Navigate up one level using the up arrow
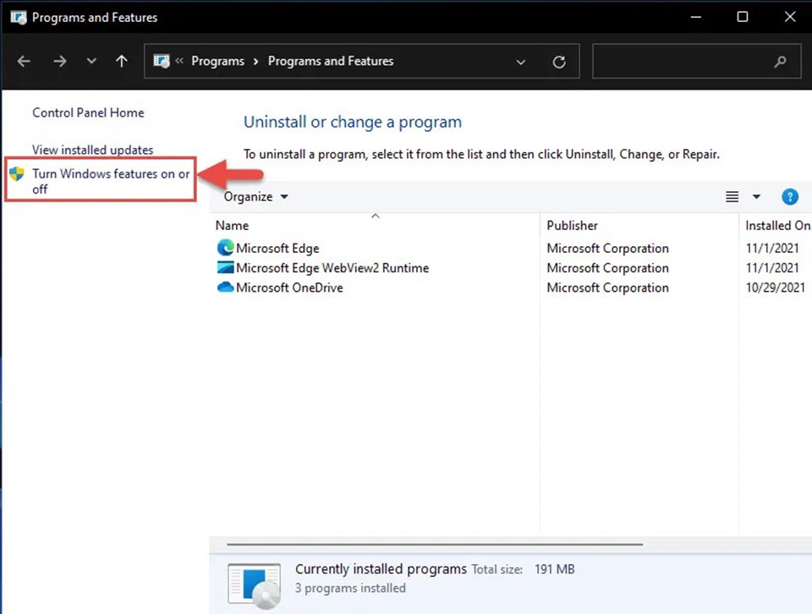812x614 pixels. click(121, 61)
